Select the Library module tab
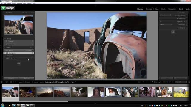Screen dimensions: 191x107 (x=140, y=9)
